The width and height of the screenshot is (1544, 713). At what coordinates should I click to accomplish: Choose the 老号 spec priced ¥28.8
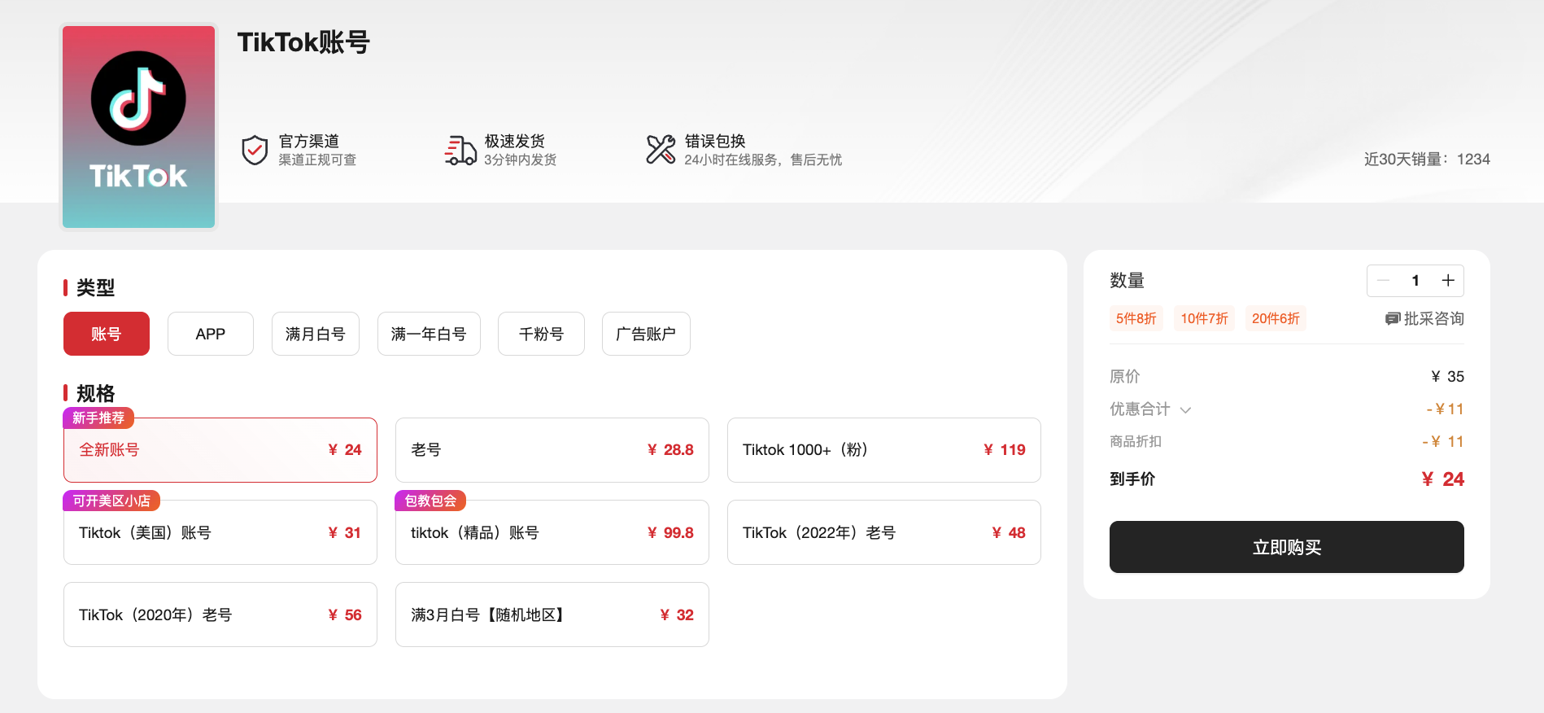pos(552,450)
